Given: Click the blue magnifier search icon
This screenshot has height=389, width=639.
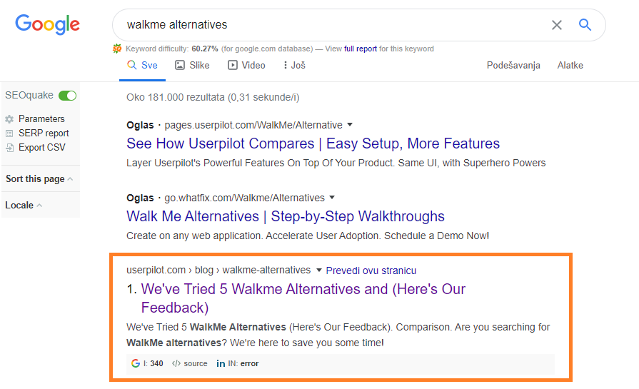Looking at the screenshot, I should coord(585,25).
